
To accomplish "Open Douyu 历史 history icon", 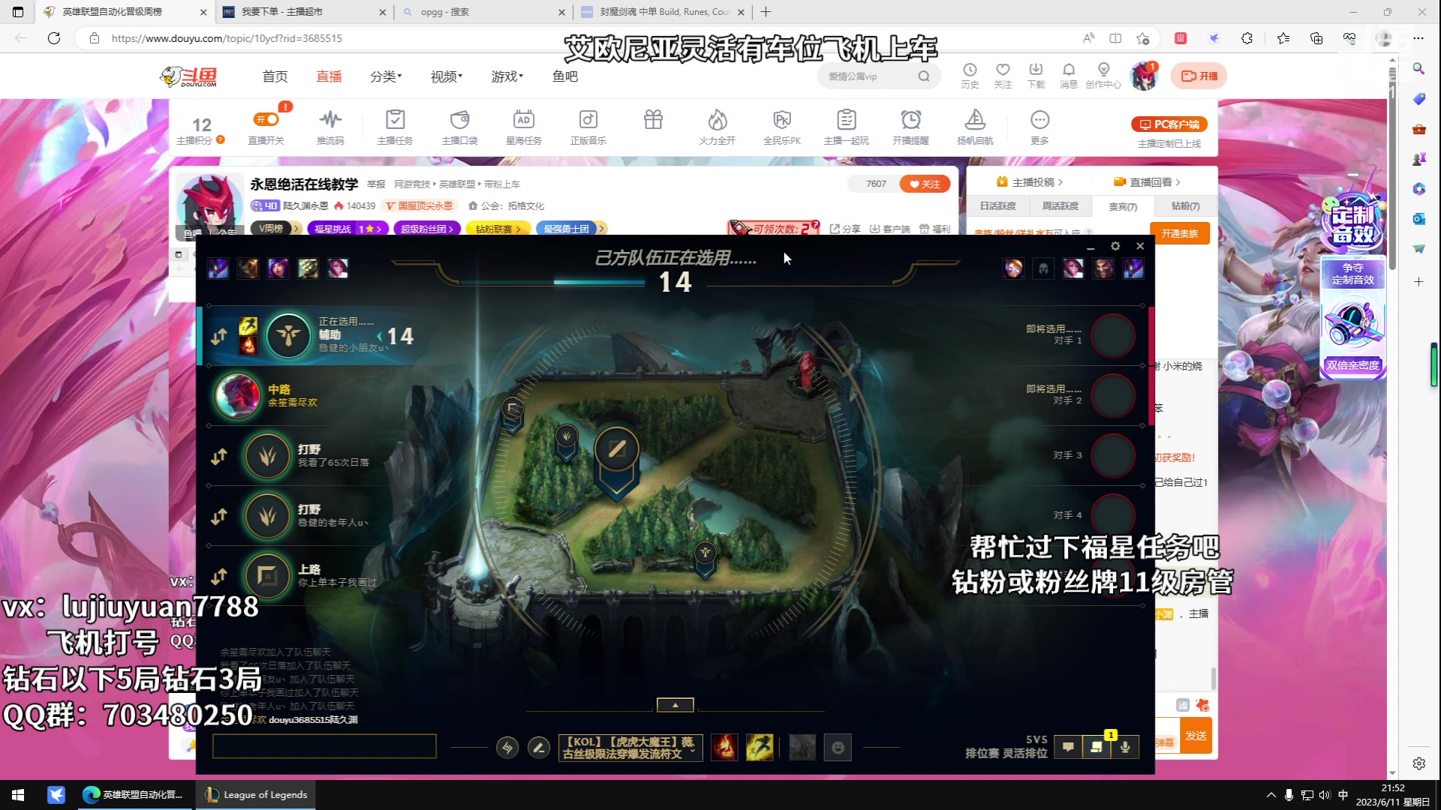I will (970, 76).
